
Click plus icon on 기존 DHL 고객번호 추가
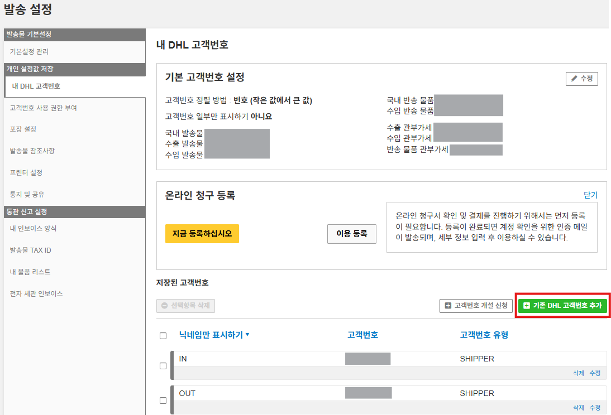(x=526, y=306)
